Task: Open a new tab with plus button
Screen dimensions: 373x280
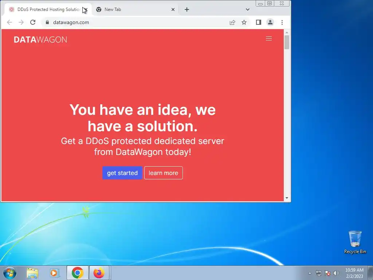Action: point(187,9)
